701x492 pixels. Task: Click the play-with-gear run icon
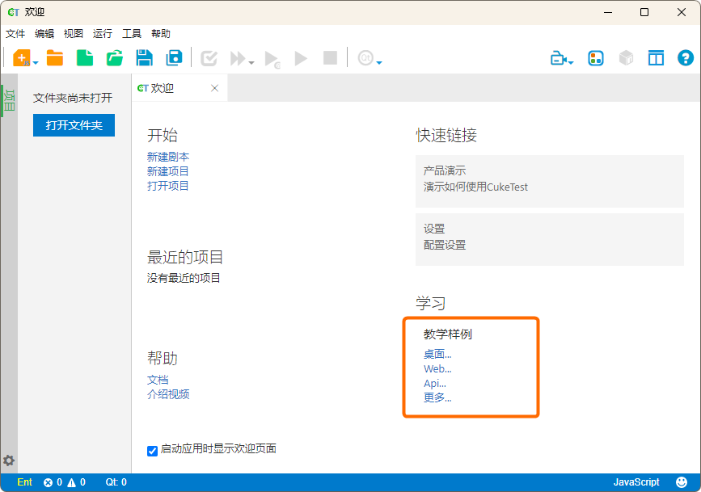[272, 59]
